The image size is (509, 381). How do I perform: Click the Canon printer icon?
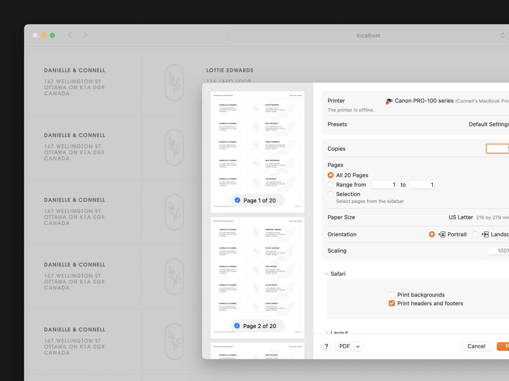(x=389, y=101)
